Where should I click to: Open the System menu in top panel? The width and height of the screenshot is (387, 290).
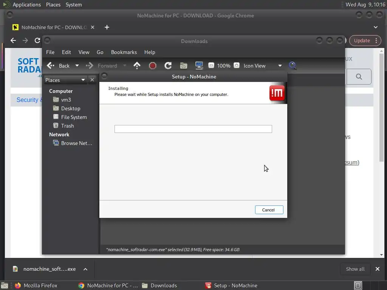[74, 5]
